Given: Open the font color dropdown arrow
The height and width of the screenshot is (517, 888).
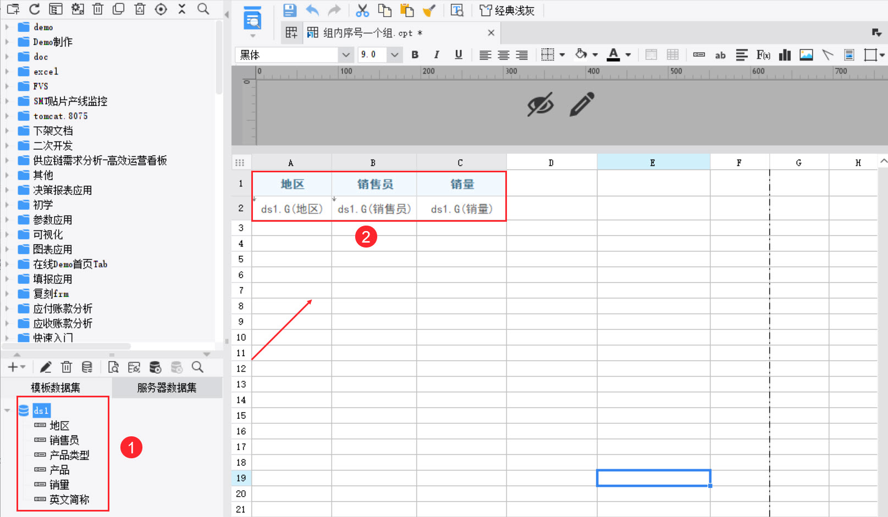Looking at the screenshot, I should coord(628,55).
